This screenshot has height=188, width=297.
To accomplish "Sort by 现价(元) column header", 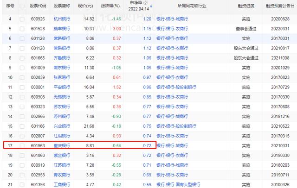I will (x=85, y=6).
